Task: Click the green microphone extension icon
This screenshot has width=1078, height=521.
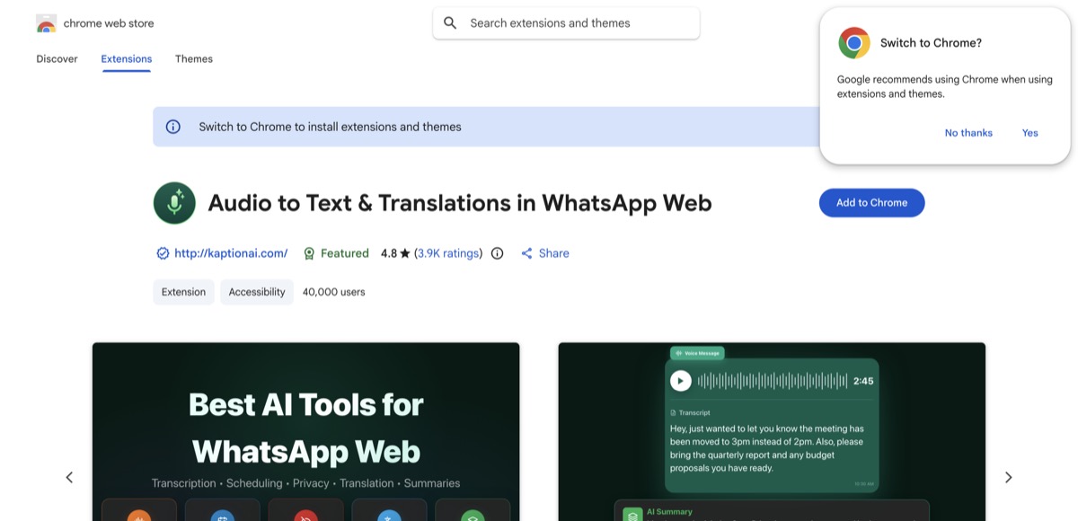Action: pos(174,202)
